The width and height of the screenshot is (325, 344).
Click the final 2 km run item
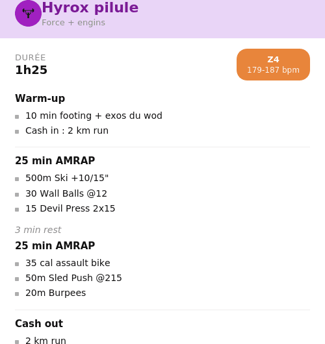point(45,340)
